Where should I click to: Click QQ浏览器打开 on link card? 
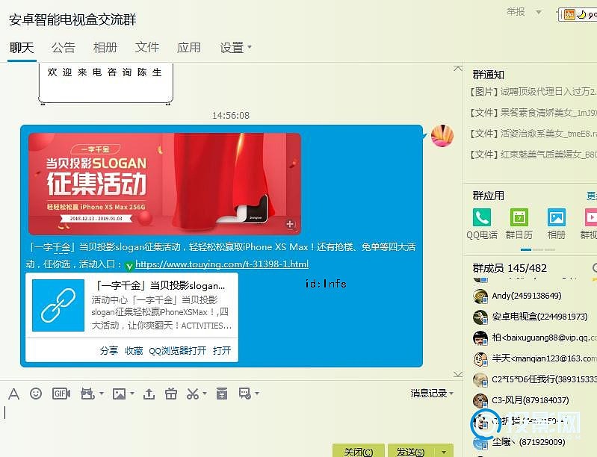177,350
